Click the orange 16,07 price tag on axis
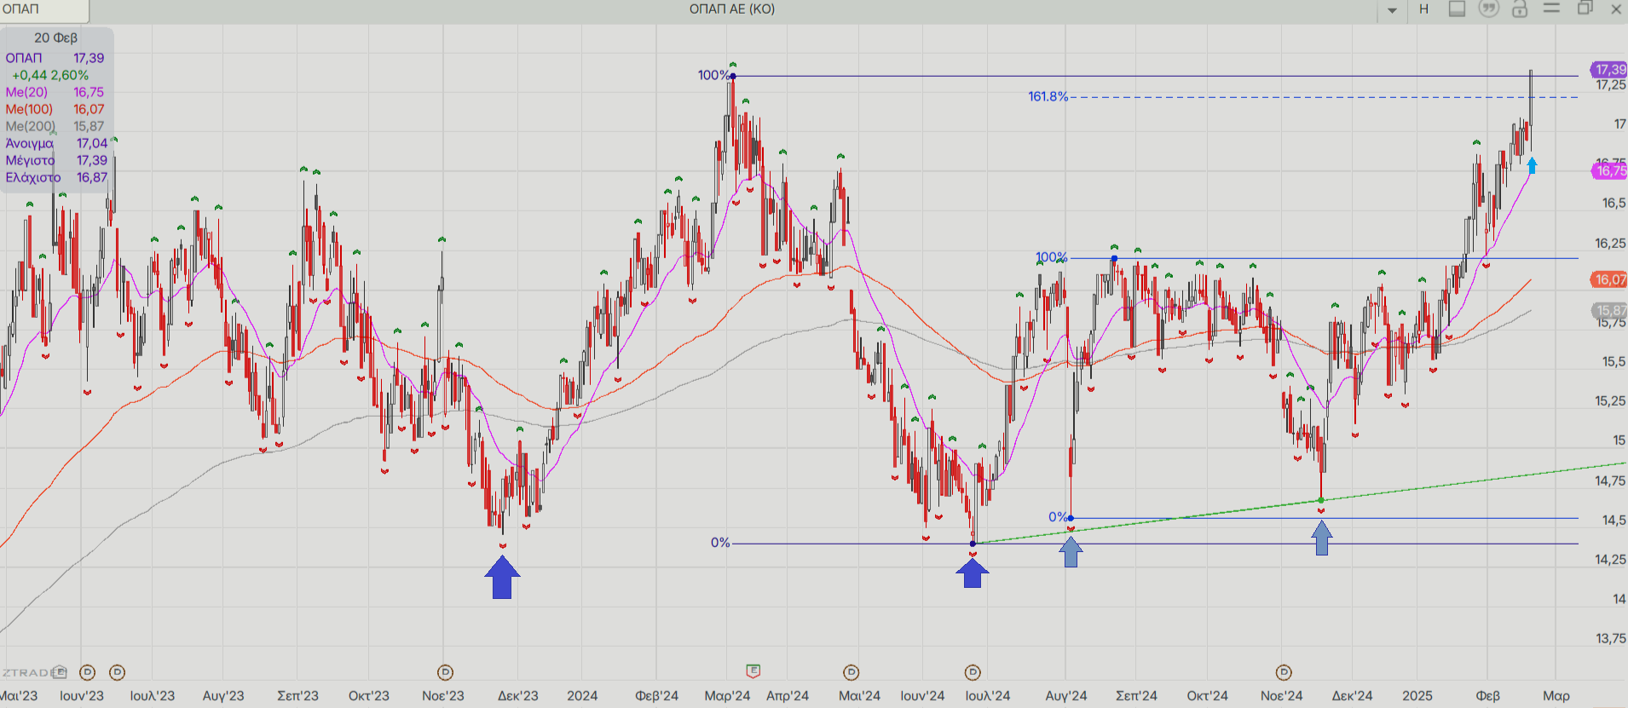Image resolution: width=1628 pixels, height=708 pixels. 1609,279
